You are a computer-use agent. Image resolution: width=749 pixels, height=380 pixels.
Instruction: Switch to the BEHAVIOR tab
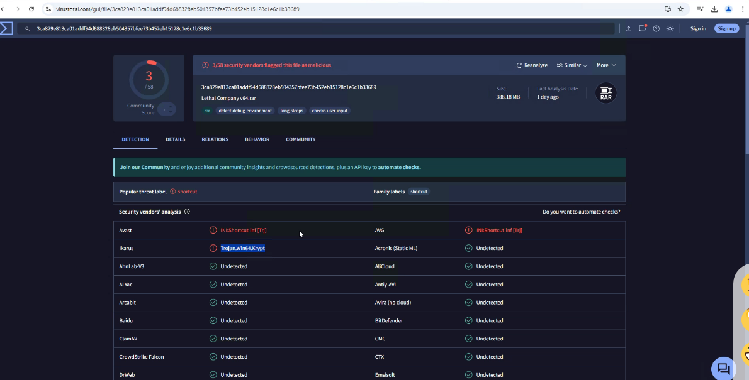click(257, 139)
